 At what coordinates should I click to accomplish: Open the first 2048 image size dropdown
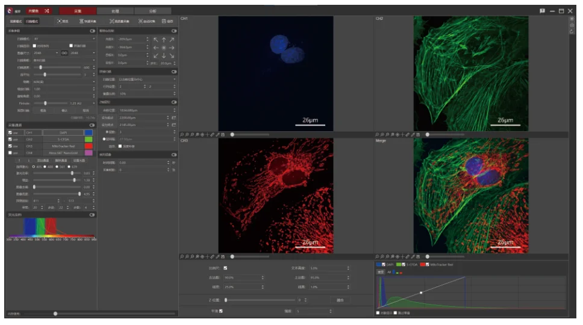coord(45,53)
